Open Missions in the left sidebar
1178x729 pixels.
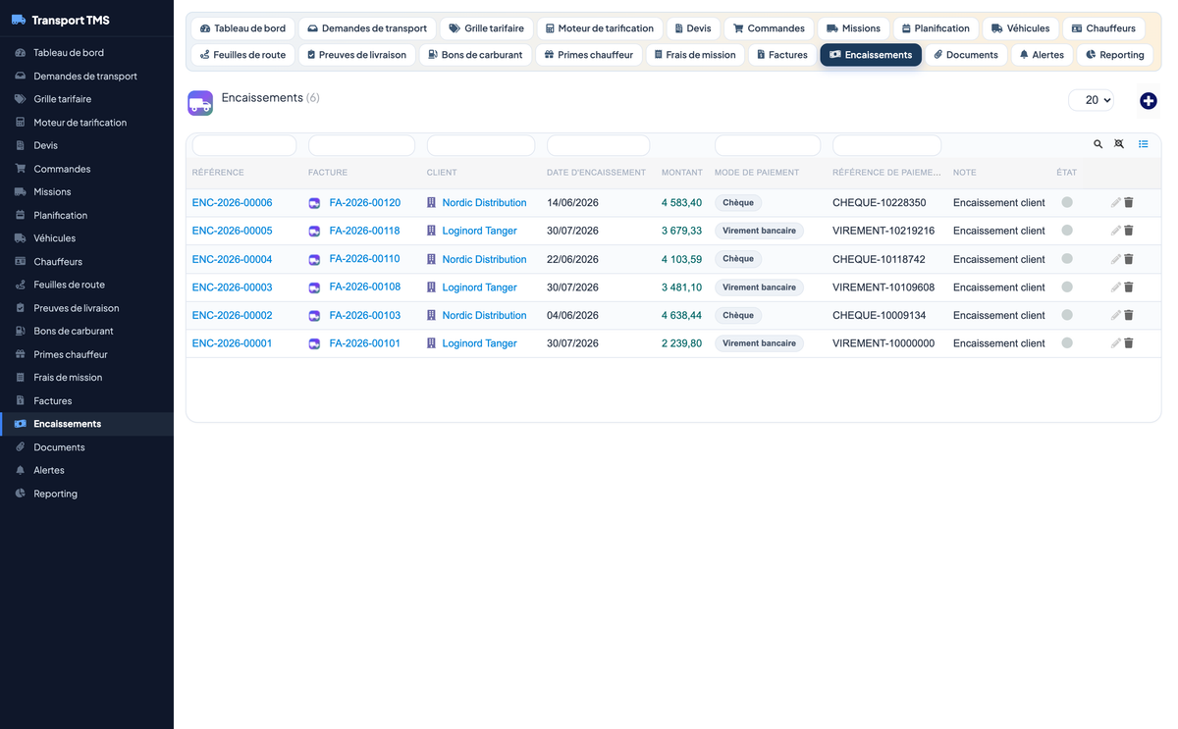[x=86, y=191]
